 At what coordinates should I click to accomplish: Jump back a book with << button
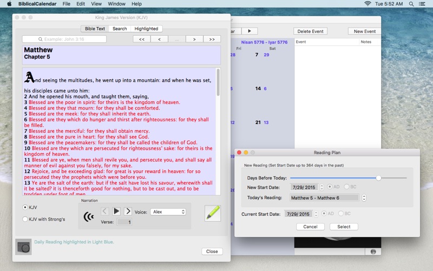pyautogui.click(x=142, y=39)
